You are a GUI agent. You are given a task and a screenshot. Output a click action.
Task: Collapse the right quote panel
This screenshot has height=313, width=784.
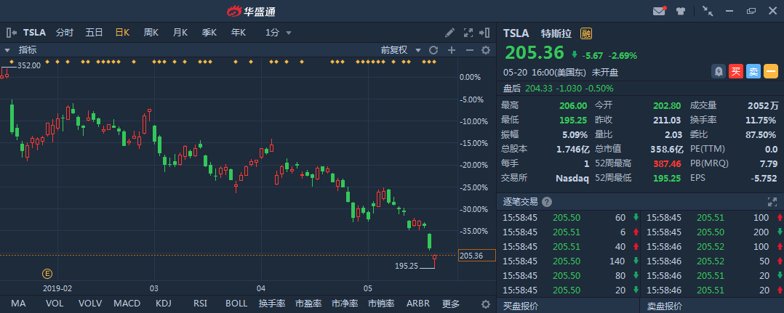pyautogui.click(x=486, y=33)
